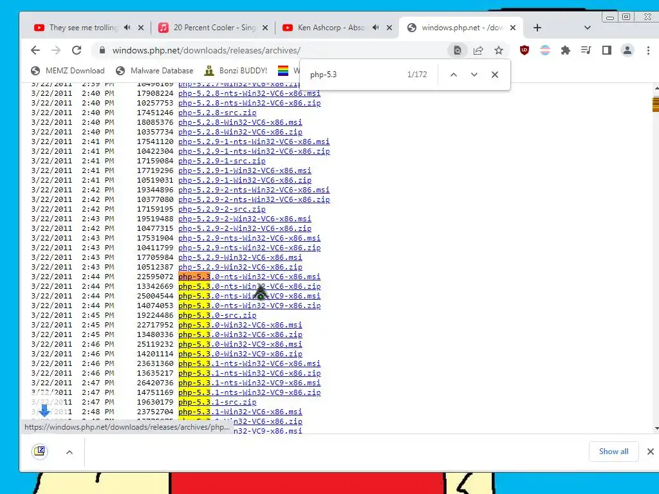Download php-5.3.1-src.zip
Image resolution: width=659 pixels, height=494 pixels.
(218, 403)
